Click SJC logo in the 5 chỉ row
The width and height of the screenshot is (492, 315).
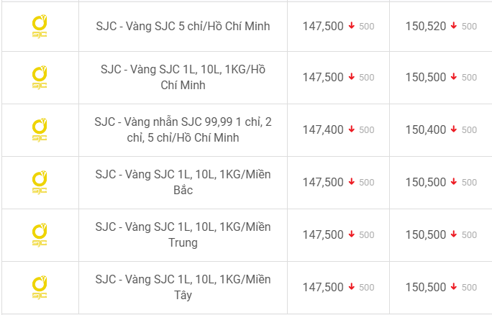[x=40, y=27]
